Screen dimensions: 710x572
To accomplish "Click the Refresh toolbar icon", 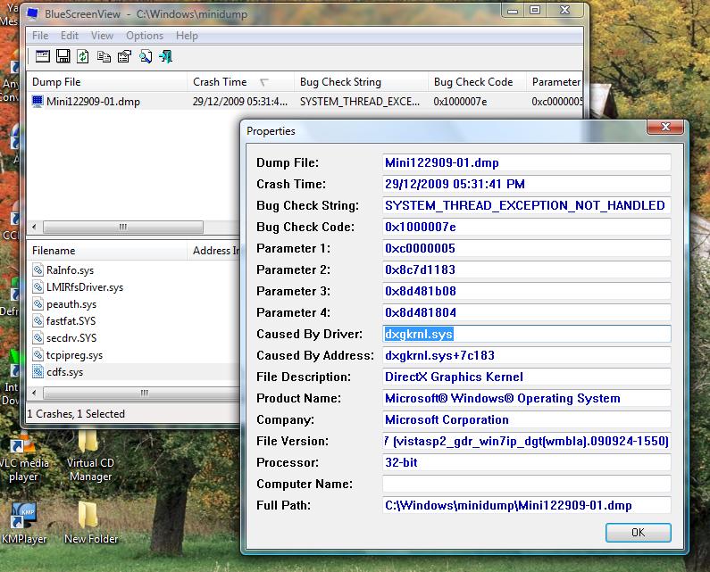I will pyautogui.click(x=82, y=56).
